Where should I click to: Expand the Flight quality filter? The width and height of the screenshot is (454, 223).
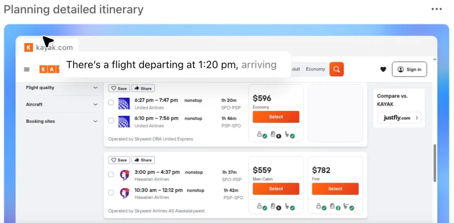tap(62, 88)
